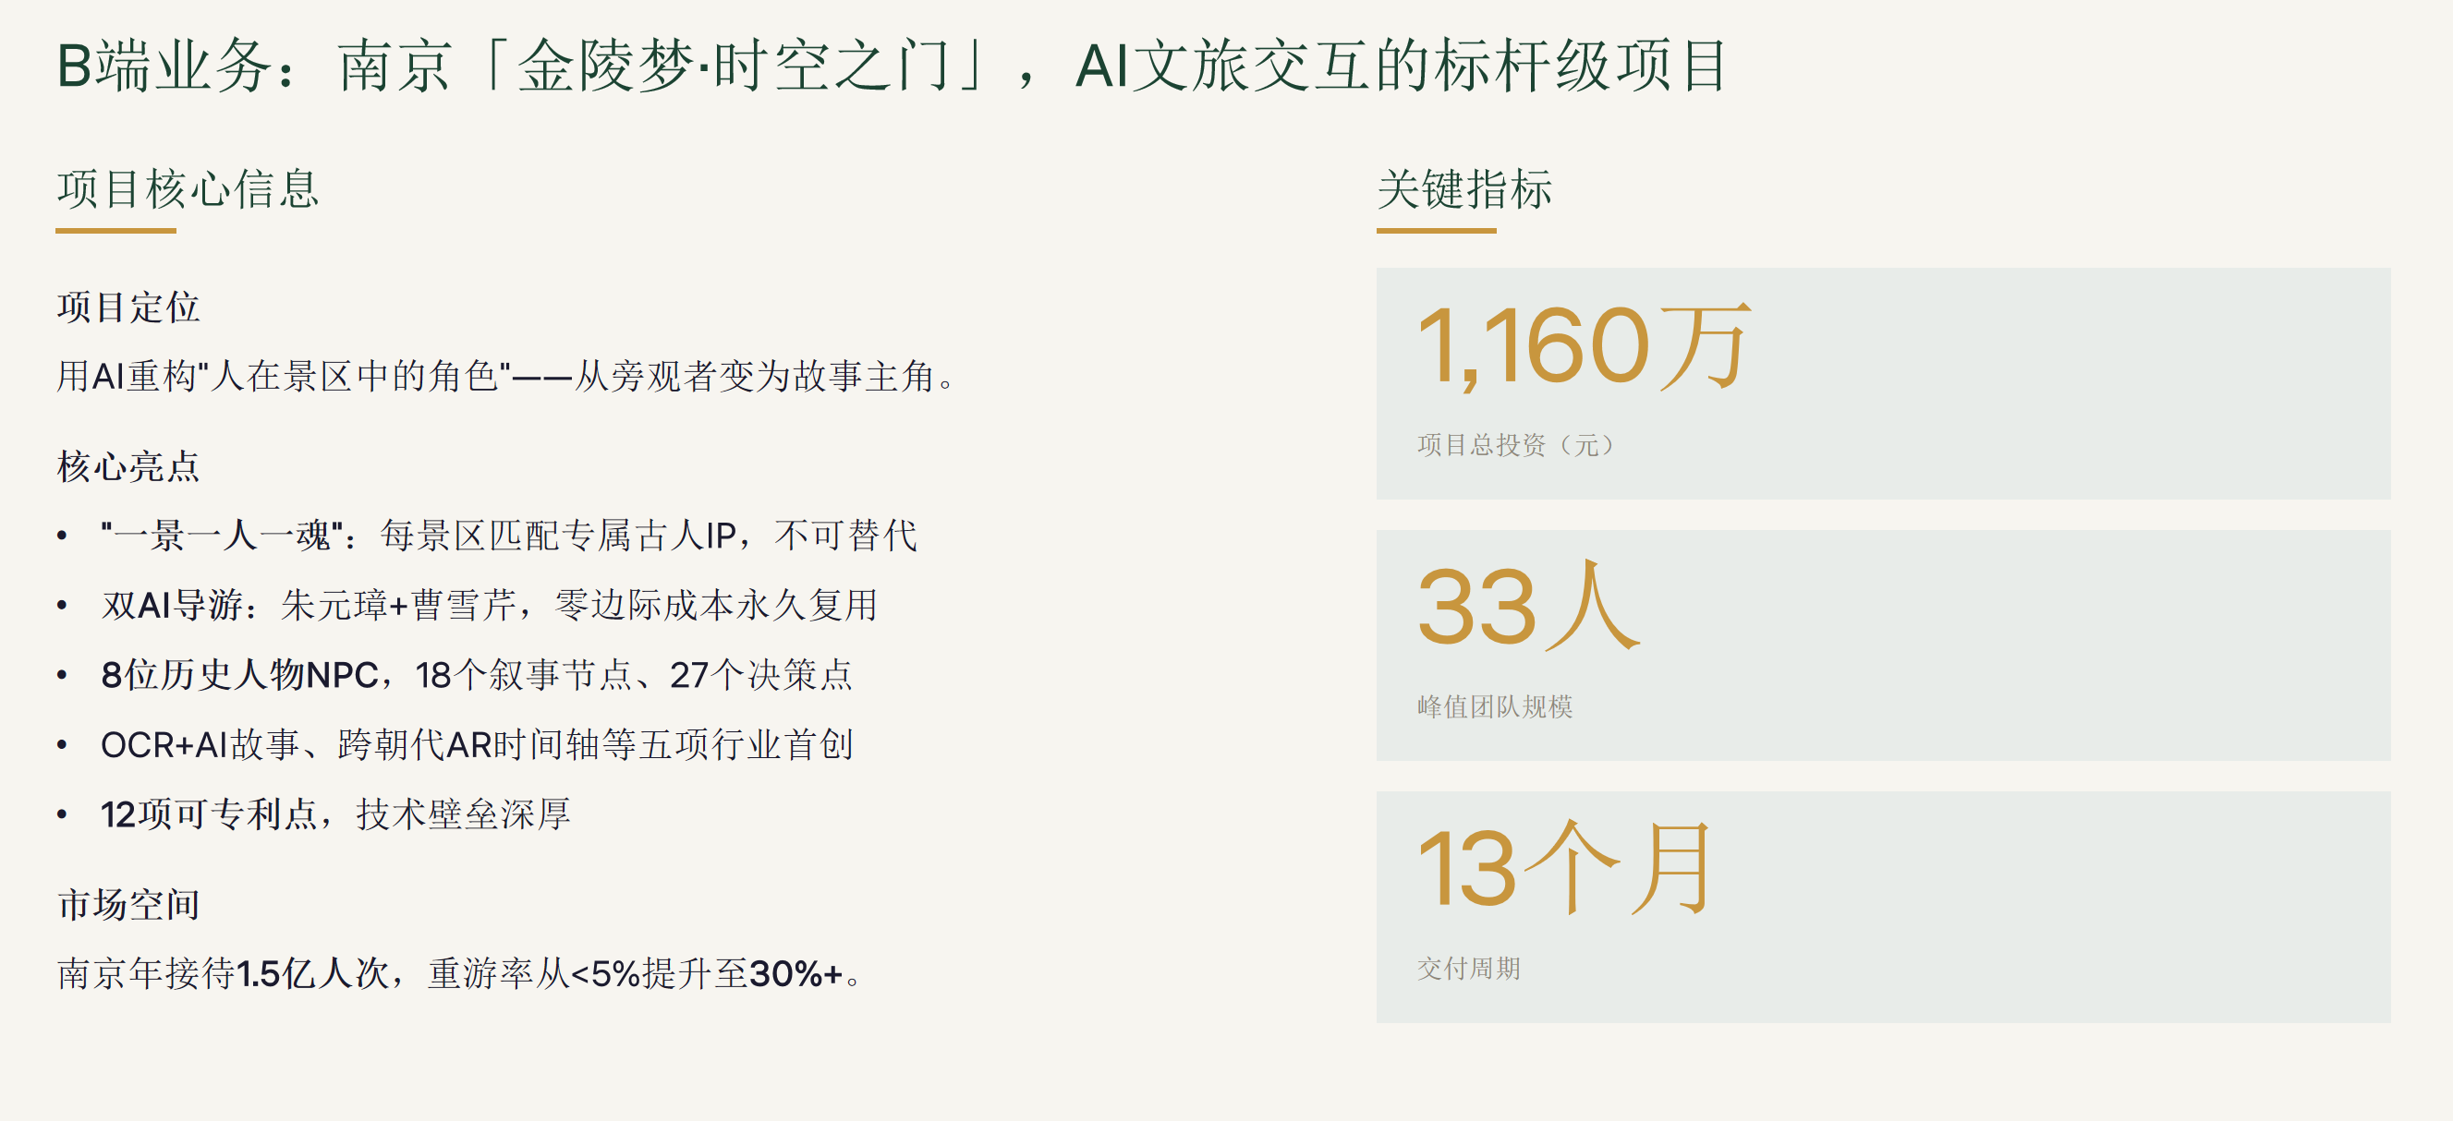
Task: Select the 关键指标 section heading
Action: pyautogui.click(x=1464, y=188)
